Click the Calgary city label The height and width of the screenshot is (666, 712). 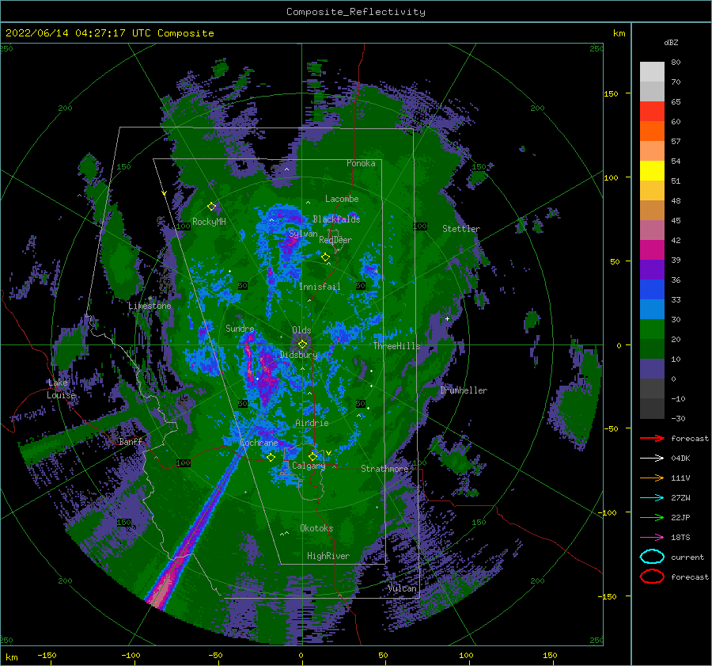309,466
